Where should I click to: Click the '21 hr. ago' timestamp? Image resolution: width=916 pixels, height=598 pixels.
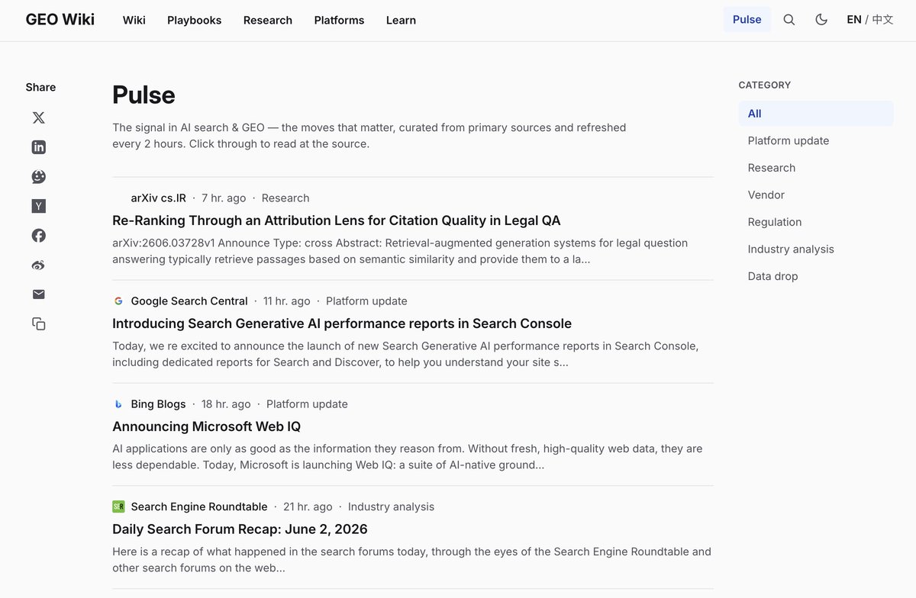(x=308, y=506)
